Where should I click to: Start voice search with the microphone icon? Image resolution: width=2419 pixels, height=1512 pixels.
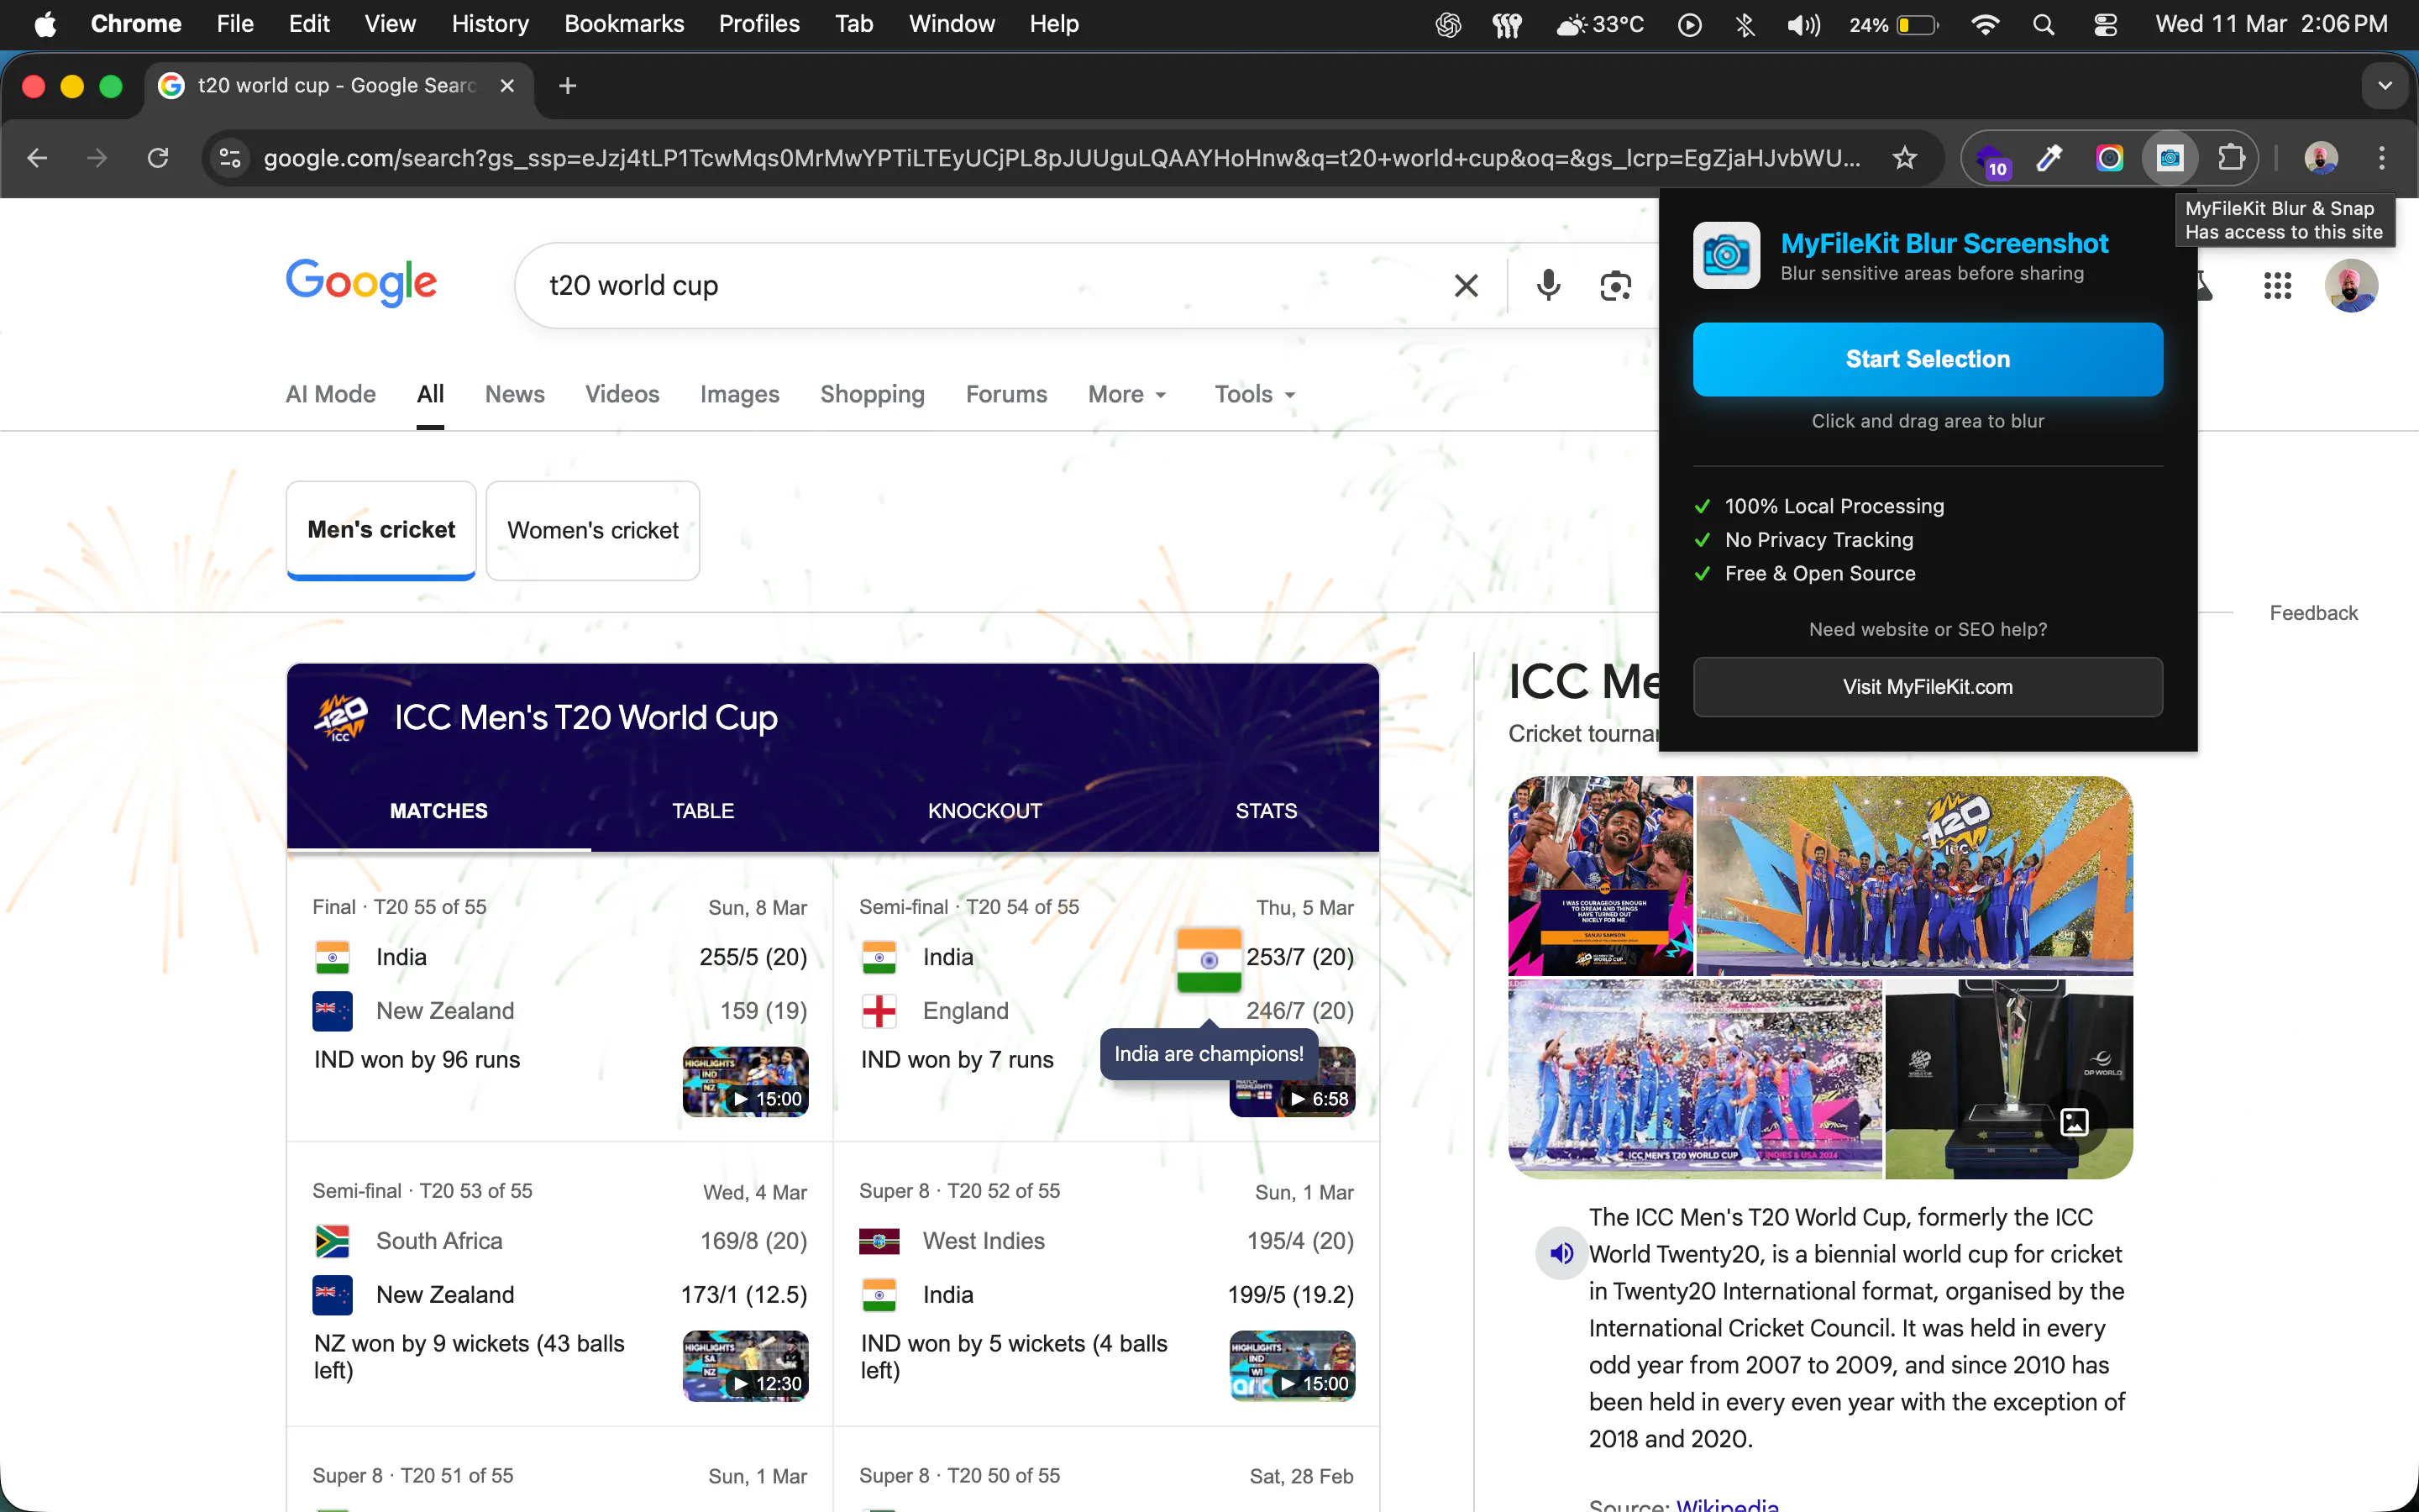pos(1548,286)
